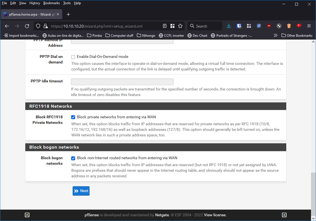
Task: Open the uBlock Origin extension
Action: pos(269,26)
